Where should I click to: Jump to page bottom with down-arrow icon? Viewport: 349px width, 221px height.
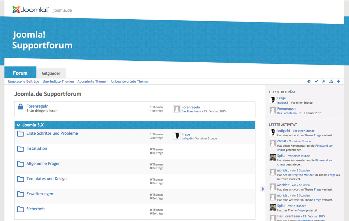338,81
